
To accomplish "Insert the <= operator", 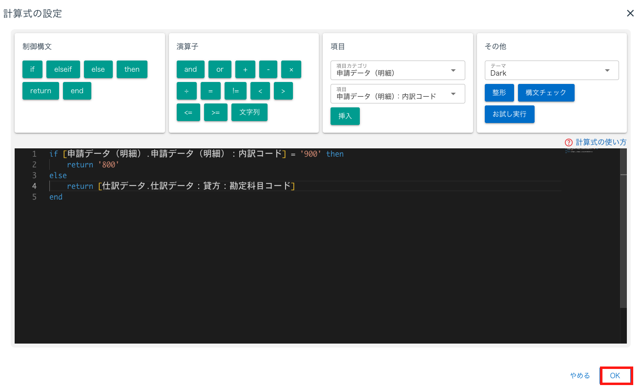I will (x=188, y=112).
